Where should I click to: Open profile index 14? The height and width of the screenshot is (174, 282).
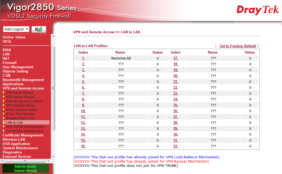pos(83,134)
